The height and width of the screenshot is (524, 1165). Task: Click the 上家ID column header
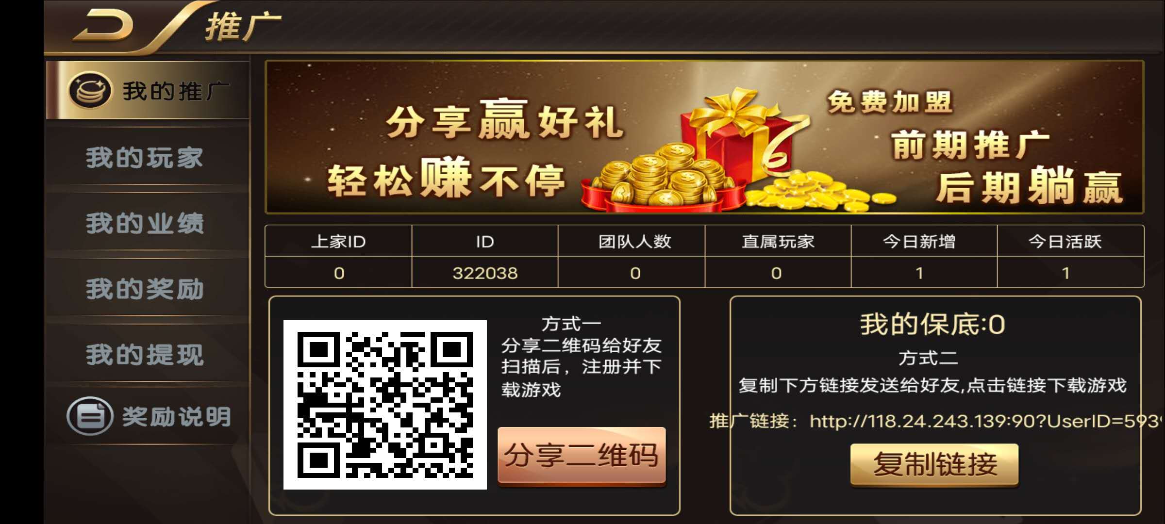click(338, 241)
